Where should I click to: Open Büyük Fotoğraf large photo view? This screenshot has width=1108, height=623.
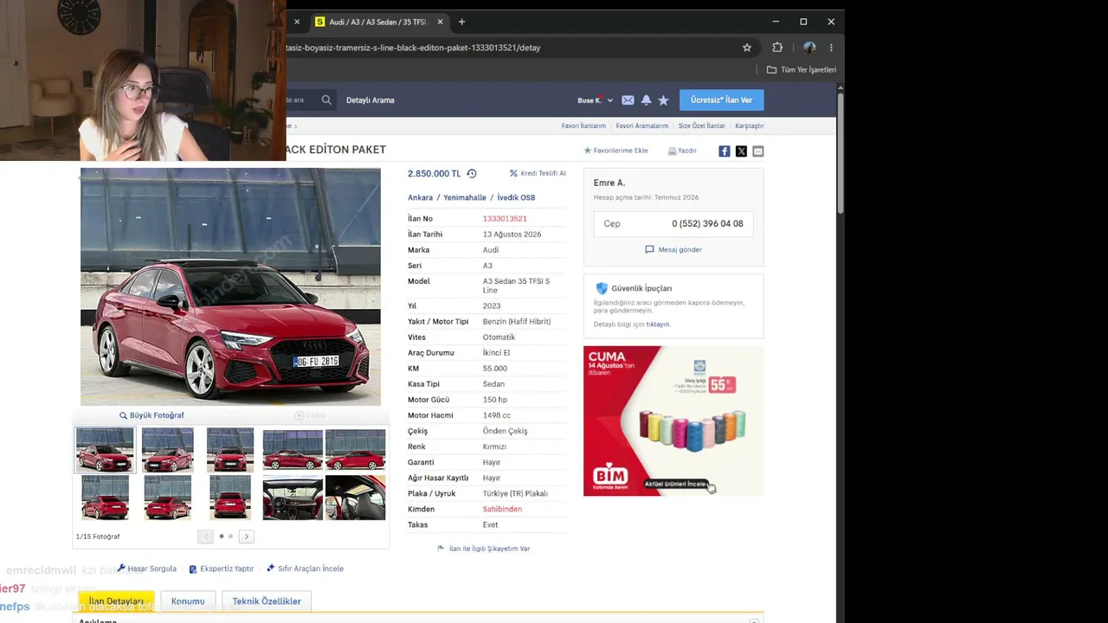[151, 415]
